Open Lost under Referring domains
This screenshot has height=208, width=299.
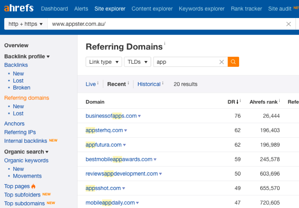18,114
